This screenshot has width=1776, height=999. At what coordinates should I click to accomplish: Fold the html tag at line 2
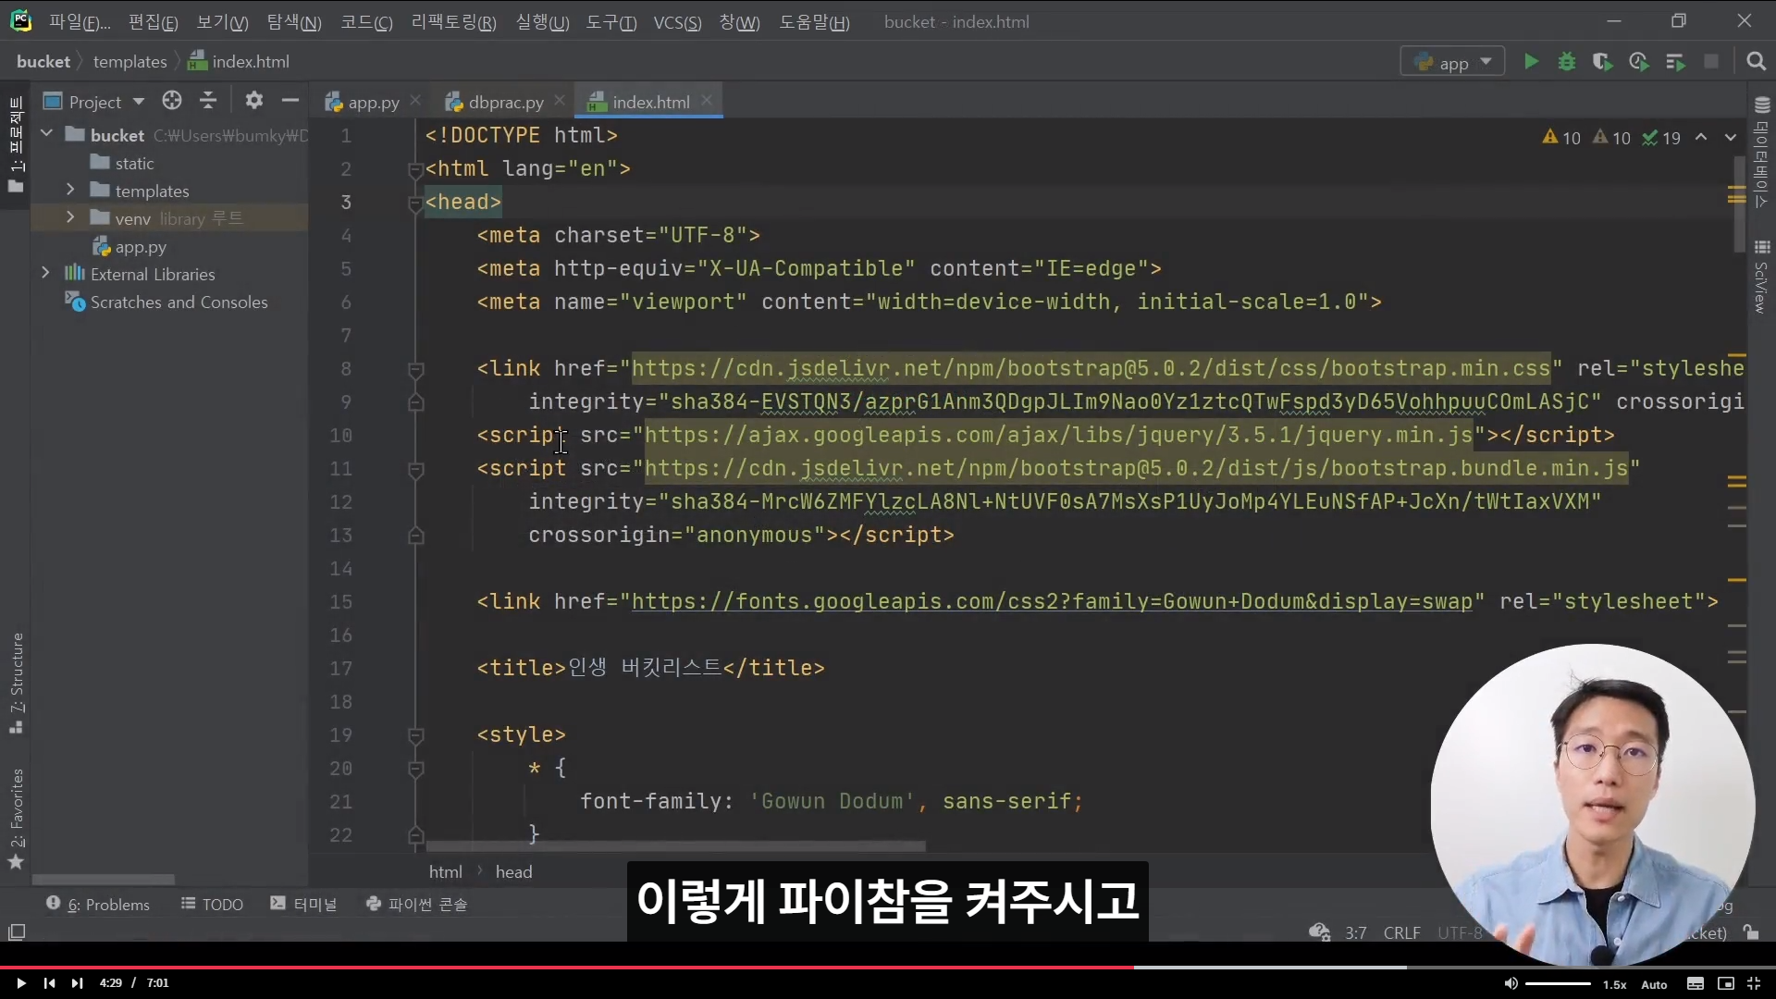[415, 169]
